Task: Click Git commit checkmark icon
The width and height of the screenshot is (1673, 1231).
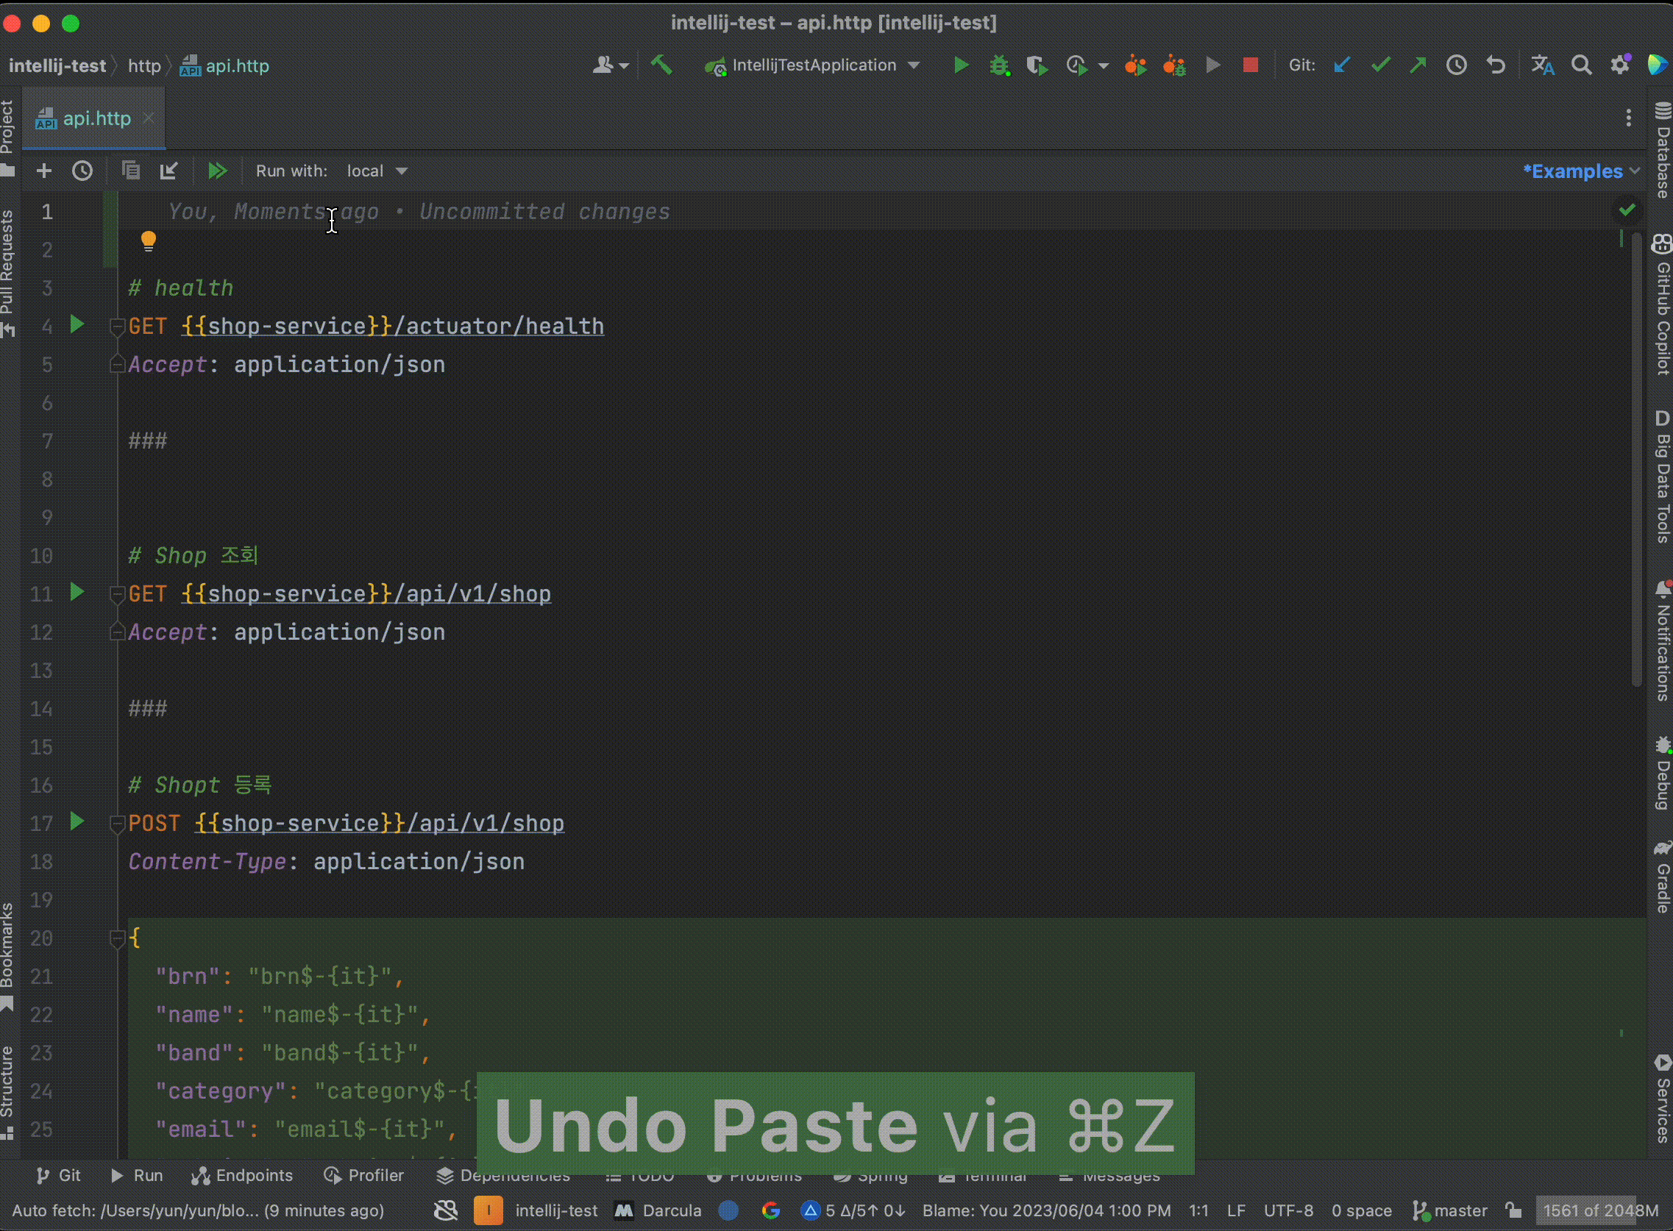Action: [x=1380, y=65]
